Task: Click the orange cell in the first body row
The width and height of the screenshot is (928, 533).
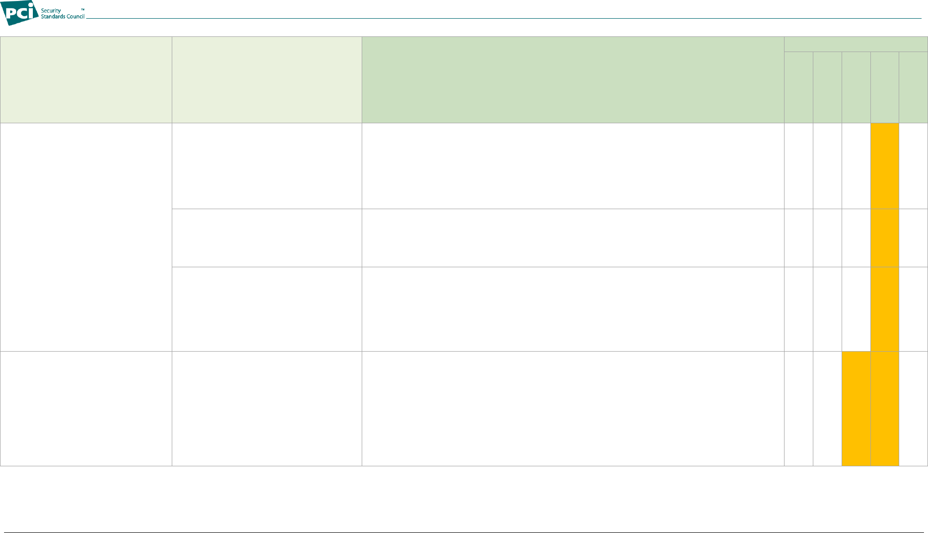Action: click(x=885, y=166)
